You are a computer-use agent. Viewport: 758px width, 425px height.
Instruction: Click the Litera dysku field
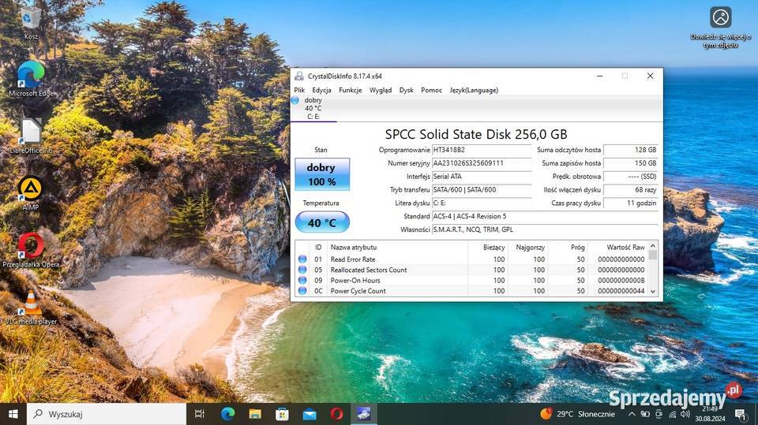click(482, 203)
